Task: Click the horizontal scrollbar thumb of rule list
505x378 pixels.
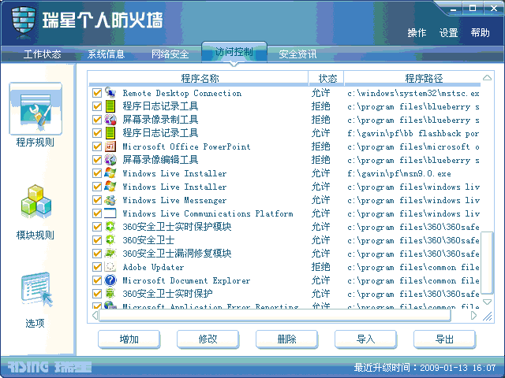Action: [x=275, y=315]
